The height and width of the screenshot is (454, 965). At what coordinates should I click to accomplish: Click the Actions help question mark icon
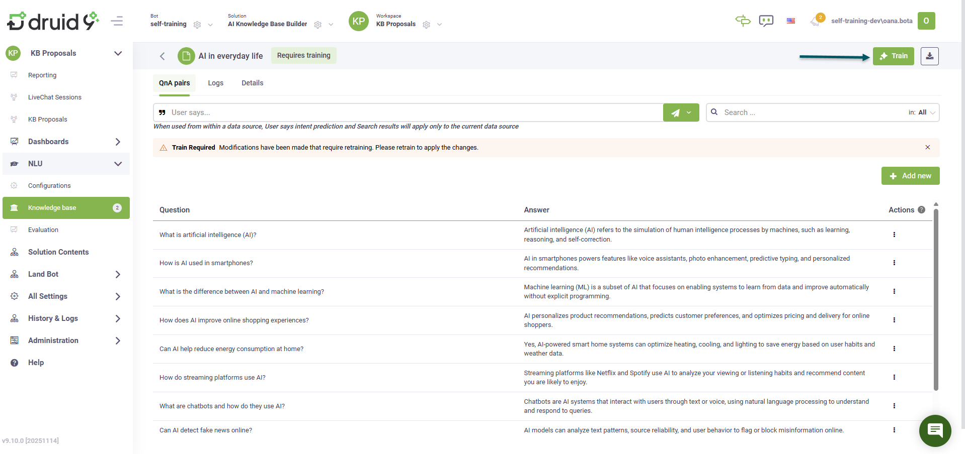[x=922, y=210]
